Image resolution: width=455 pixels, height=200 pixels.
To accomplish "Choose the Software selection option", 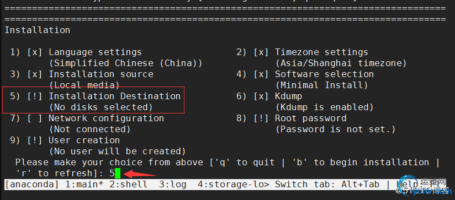I will point(325,74).
